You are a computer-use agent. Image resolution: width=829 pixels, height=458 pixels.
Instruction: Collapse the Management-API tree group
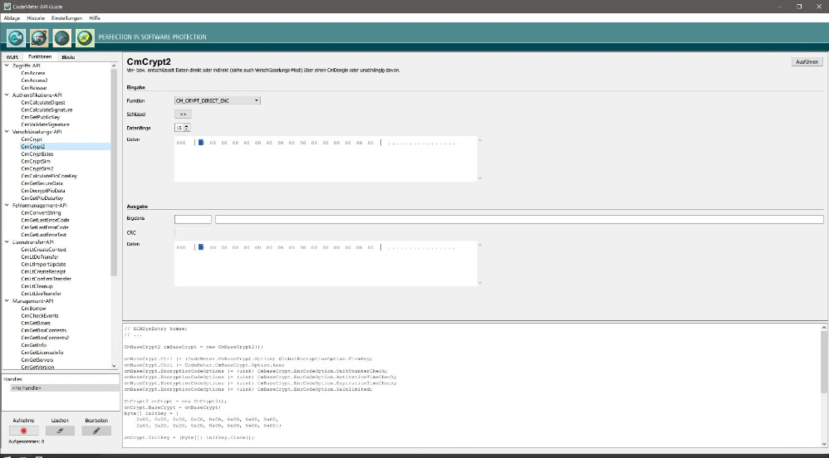click(7, 301)
